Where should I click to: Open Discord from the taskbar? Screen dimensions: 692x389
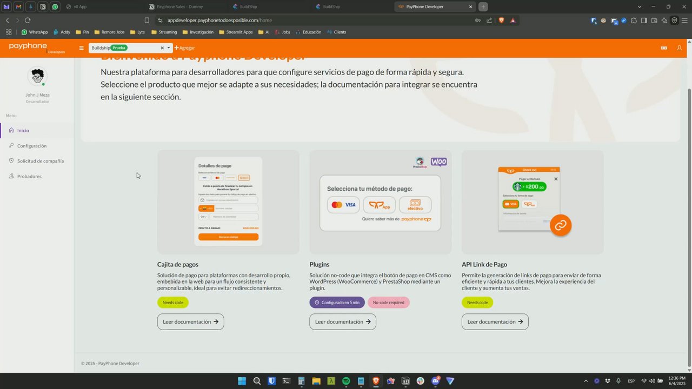pos(435,381)
